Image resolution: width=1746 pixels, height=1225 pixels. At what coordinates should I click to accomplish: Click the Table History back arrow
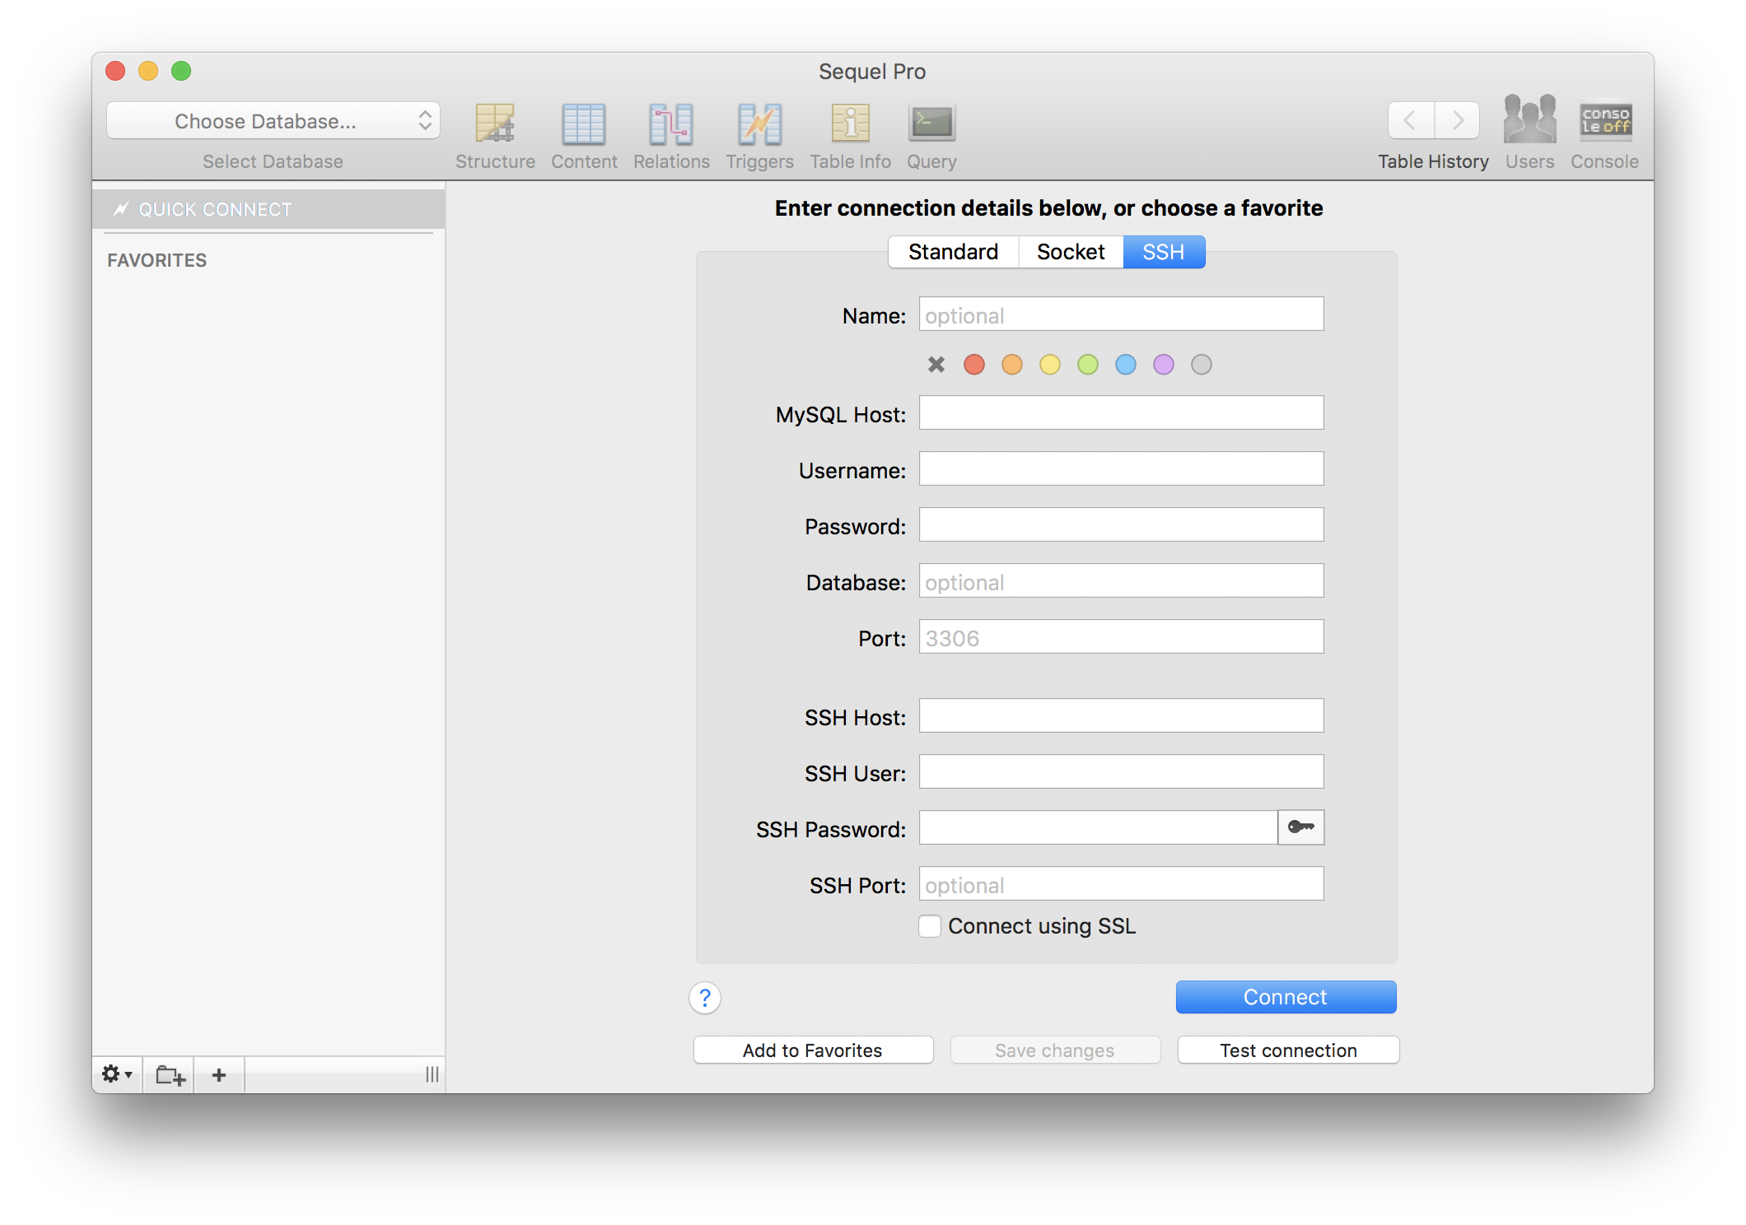coord(1412,119)
